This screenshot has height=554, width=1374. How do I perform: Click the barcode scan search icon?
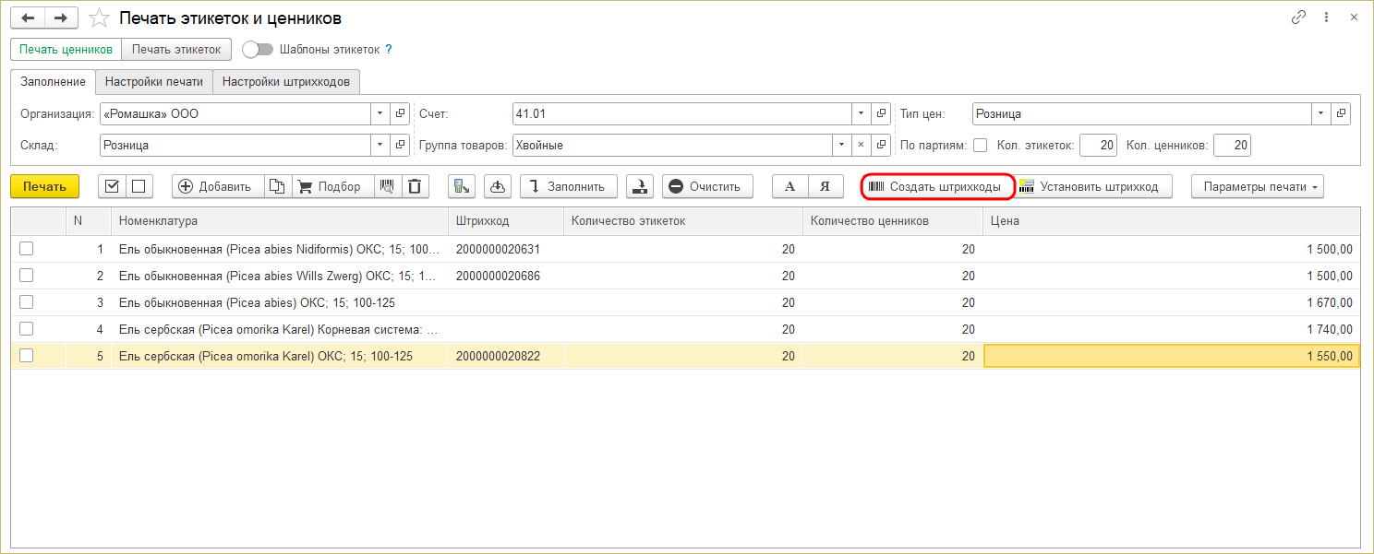click(x=388, y=186)
